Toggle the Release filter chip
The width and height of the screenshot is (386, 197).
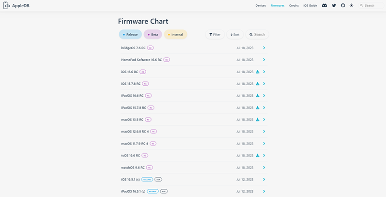click(130, 34)
